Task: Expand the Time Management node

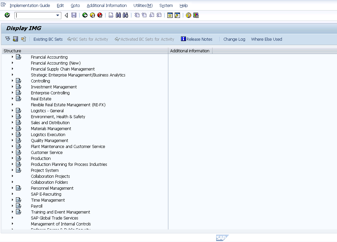Action: click(13, 200)
